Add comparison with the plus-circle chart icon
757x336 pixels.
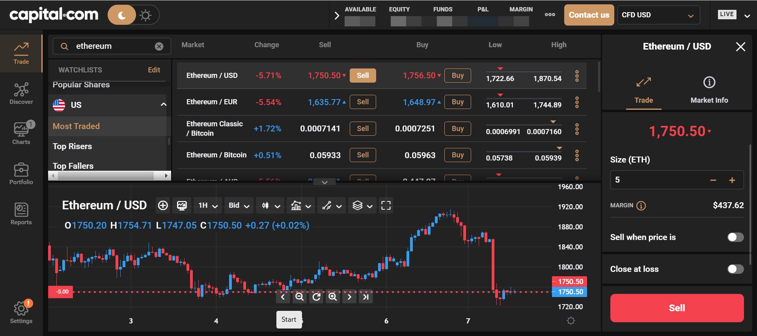point(163,205)
